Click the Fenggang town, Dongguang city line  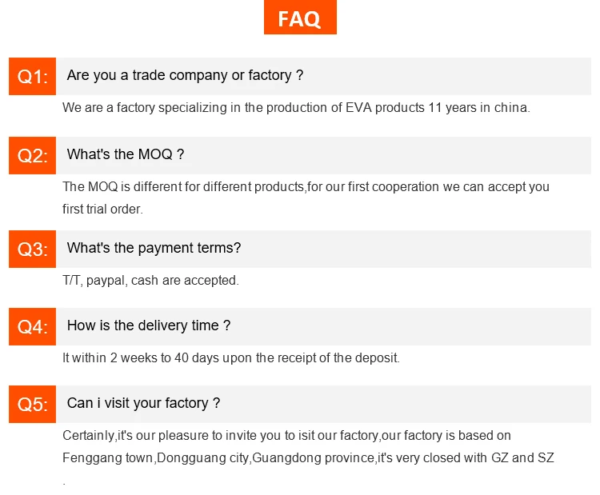click(308, 457)
